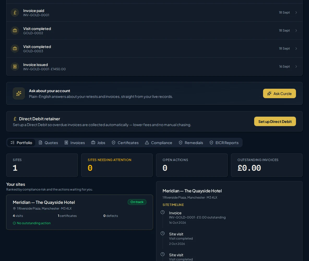Screen dimensions: 309x261
Task: Click the briefcase icon on Jobs tab
Action: [93, 143]
